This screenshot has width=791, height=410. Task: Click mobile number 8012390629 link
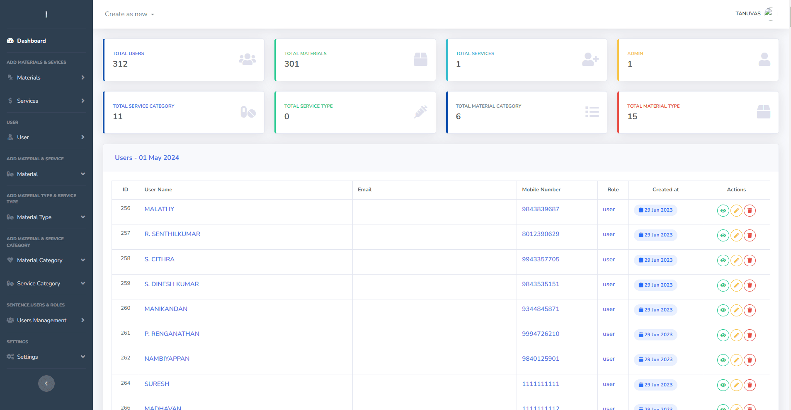[541, 234]
